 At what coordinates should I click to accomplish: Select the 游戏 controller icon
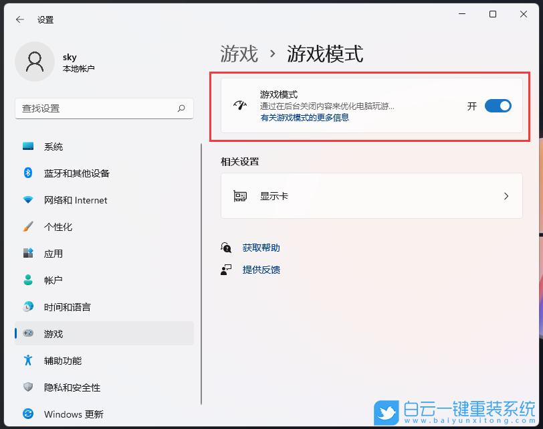(x=27, y=334)
